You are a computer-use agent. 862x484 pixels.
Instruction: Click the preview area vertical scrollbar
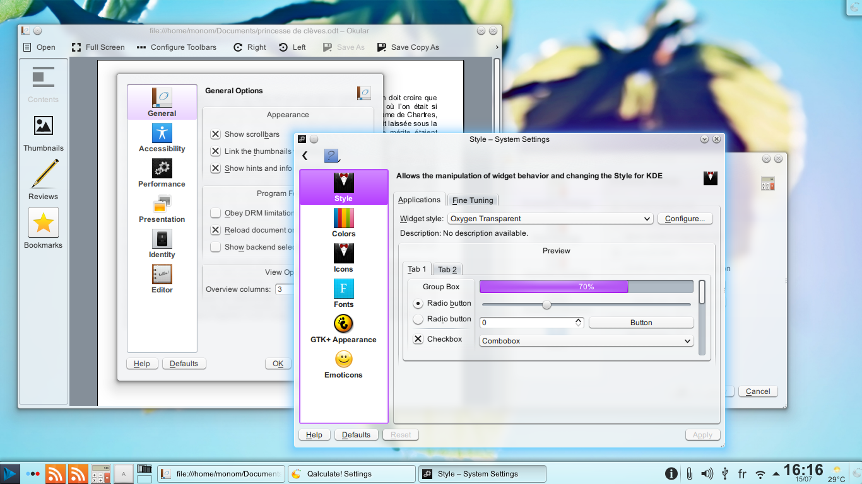click(x=702, y=318)
